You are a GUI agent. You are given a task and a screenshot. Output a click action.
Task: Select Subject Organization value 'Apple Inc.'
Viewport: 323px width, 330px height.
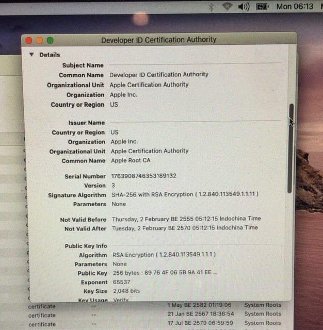click(x=123, y=95)
